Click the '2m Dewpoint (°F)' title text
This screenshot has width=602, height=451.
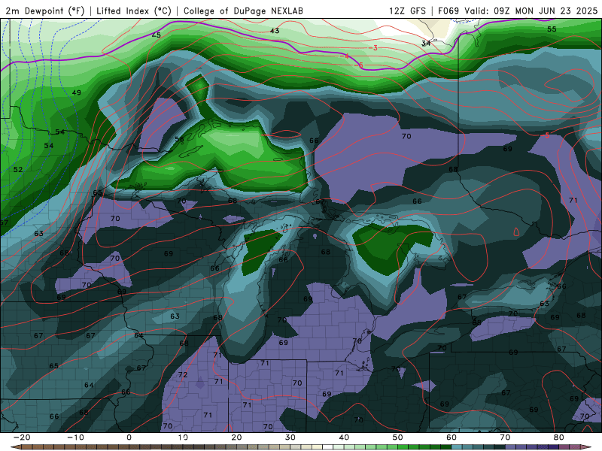pos(45,11)
